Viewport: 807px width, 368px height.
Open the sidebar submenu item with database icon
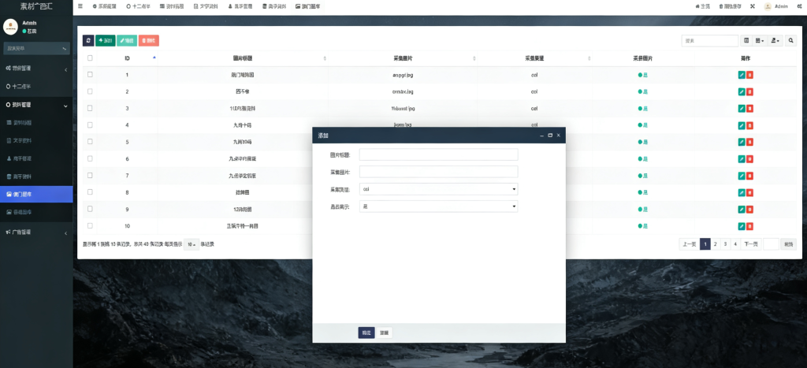(x=36, y=177)
